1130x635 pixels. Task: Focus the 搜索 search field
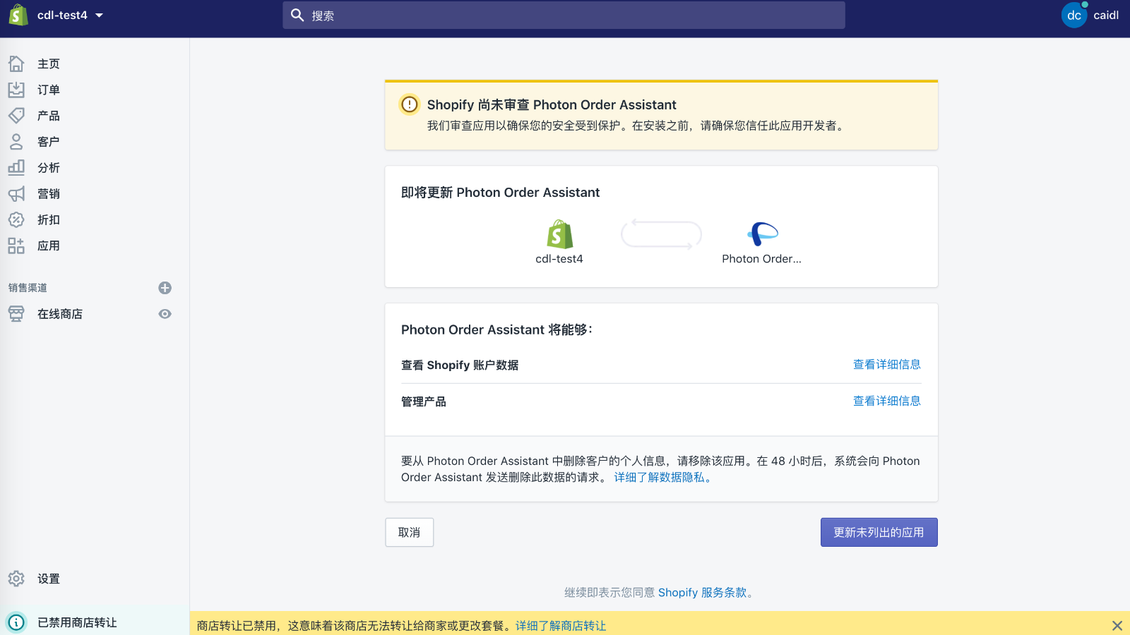[564, 15]
